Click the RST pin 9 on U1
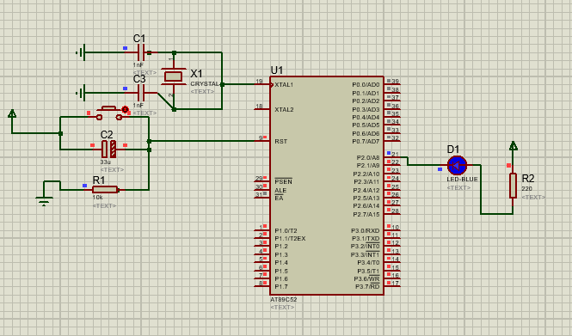 tap(262, 141)
